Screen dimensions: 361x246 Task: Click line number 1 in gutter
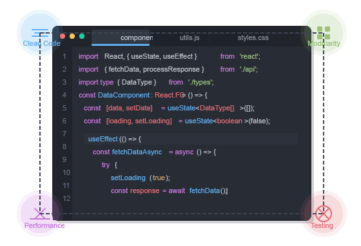click(x=64, y=56)
